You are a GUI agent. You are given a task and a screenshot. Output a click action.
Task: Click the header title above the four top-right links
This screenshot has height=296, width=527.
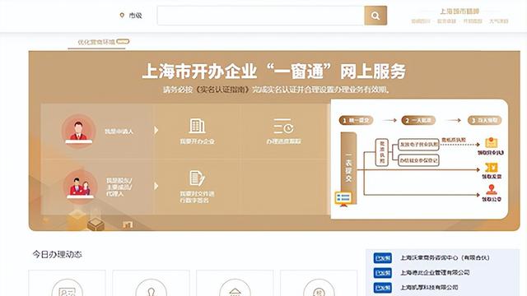click(459, 12)
